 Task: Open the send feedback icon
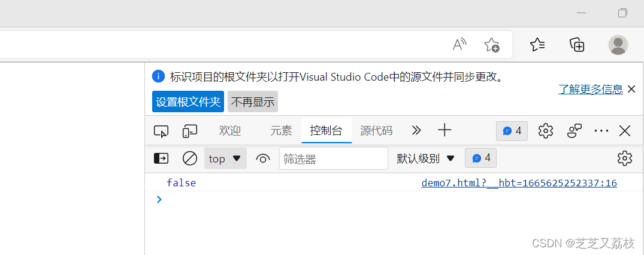pyautogui.click(x=575, y=131)
